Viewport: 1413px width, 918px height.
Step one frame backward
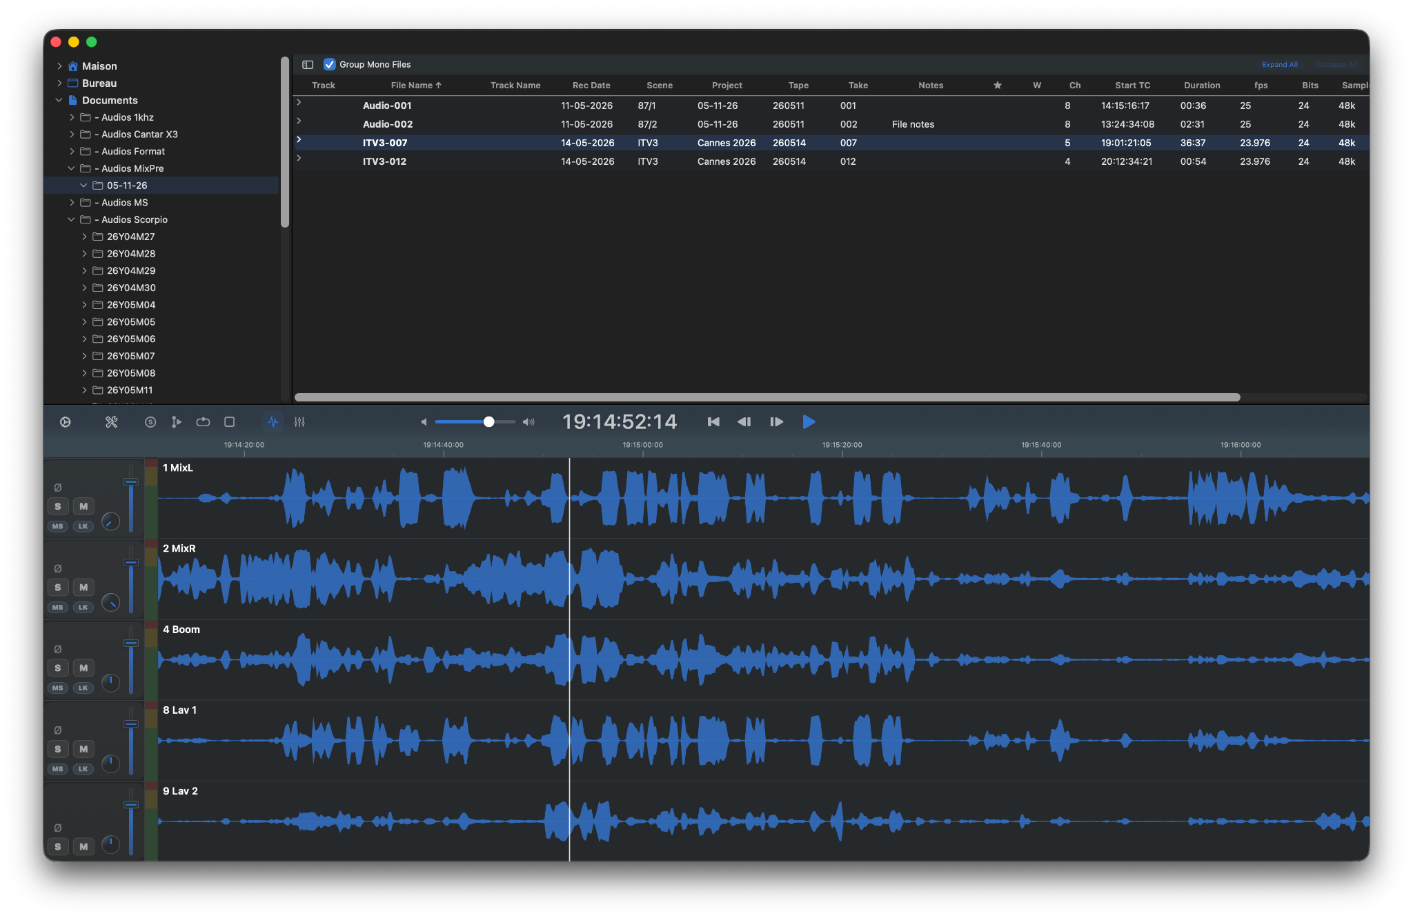[x=744, y=422]
